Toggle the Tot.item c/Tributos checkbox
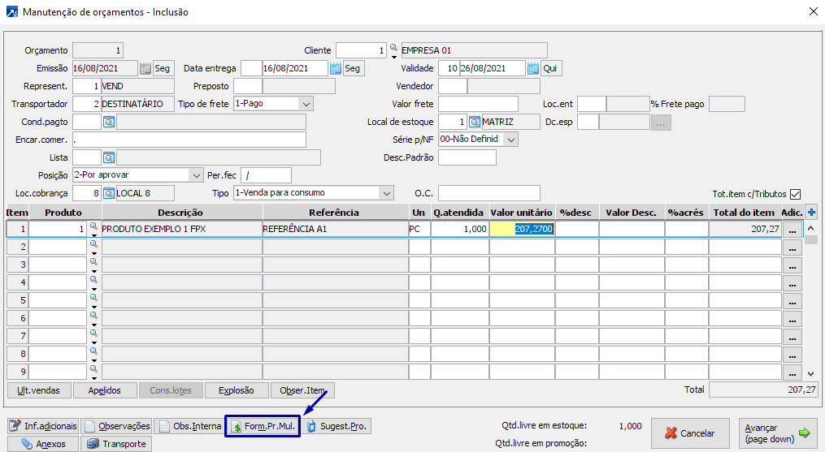825x452 pixels. tap(796, 194)
